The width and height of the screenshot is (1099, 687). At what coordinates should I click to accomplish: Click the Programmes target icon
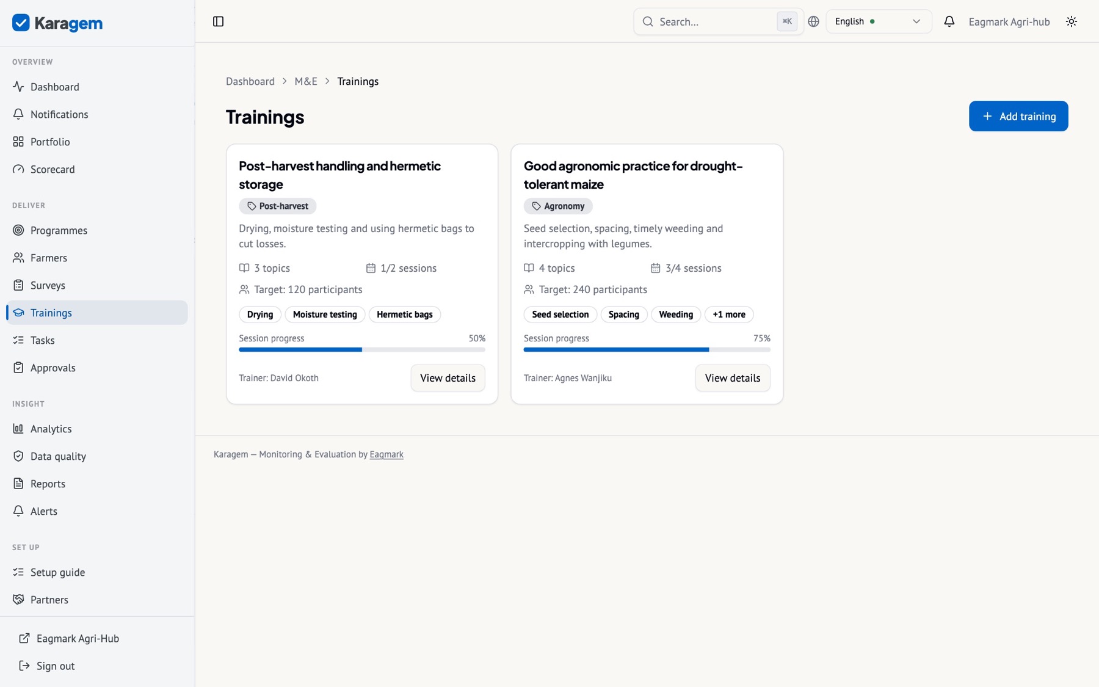pos(18,230)
